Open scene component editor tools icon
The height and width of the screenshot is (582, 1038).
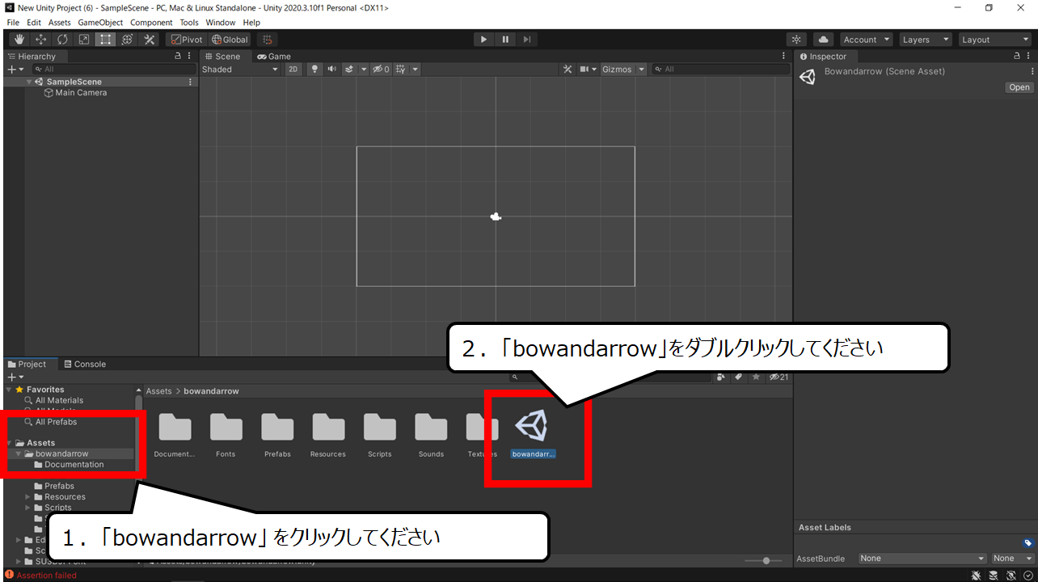[568, 70]
